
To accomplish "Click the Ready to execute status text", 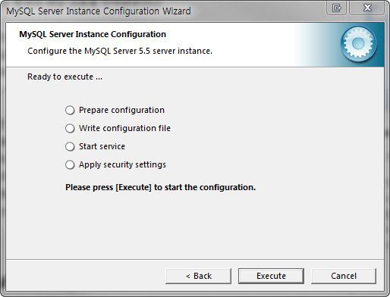I will (x=64, y=77).
